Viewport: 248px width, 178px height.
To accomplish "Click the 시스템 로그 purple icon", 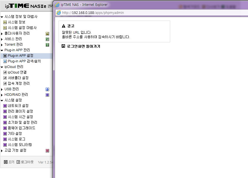I will click(5, 139).
